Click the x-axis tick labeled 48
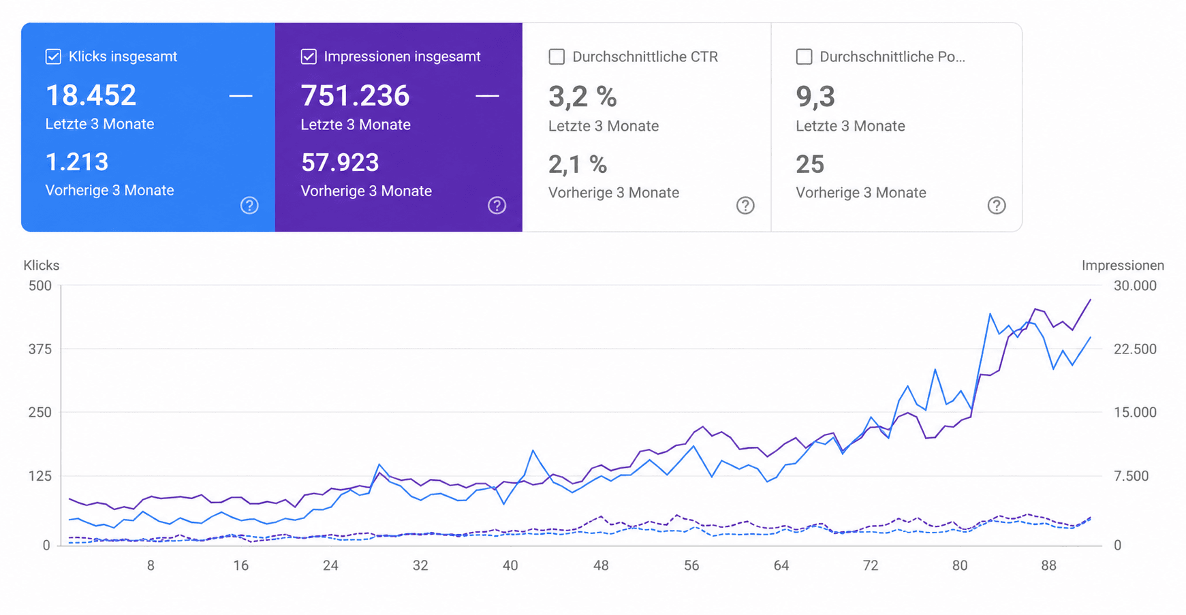The image size is (1186, 615). click(601, 565)
